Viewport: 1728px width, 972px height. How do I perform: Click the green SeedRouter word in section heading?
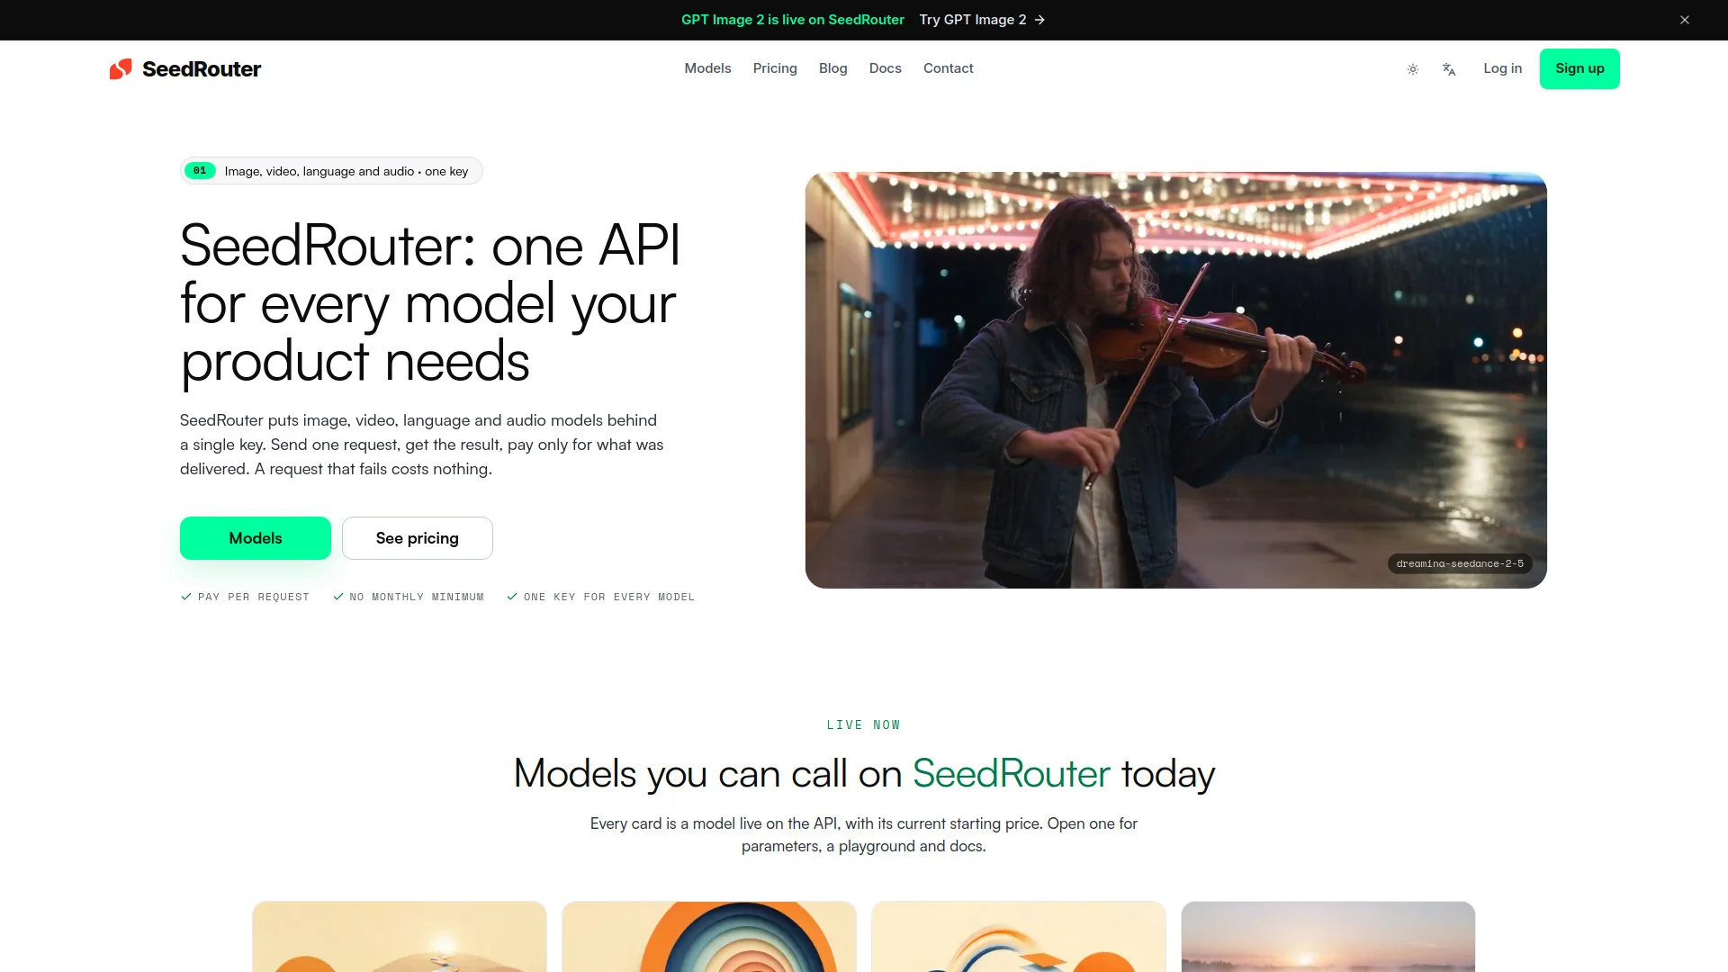pyautogui.click(x=1012, y=774)
